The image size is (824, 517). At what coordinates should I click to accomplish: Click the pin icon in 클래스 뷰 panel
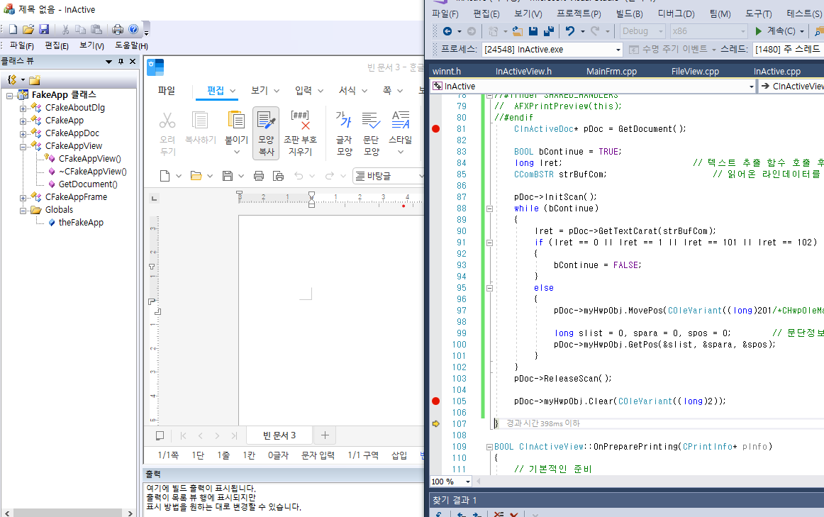point(121,62)
